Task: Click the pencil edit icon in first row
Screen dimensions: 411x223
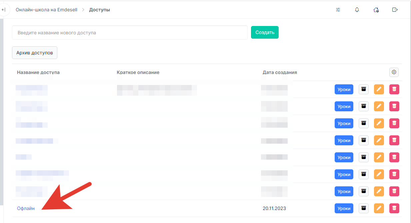Action: [x=379, y=89]
